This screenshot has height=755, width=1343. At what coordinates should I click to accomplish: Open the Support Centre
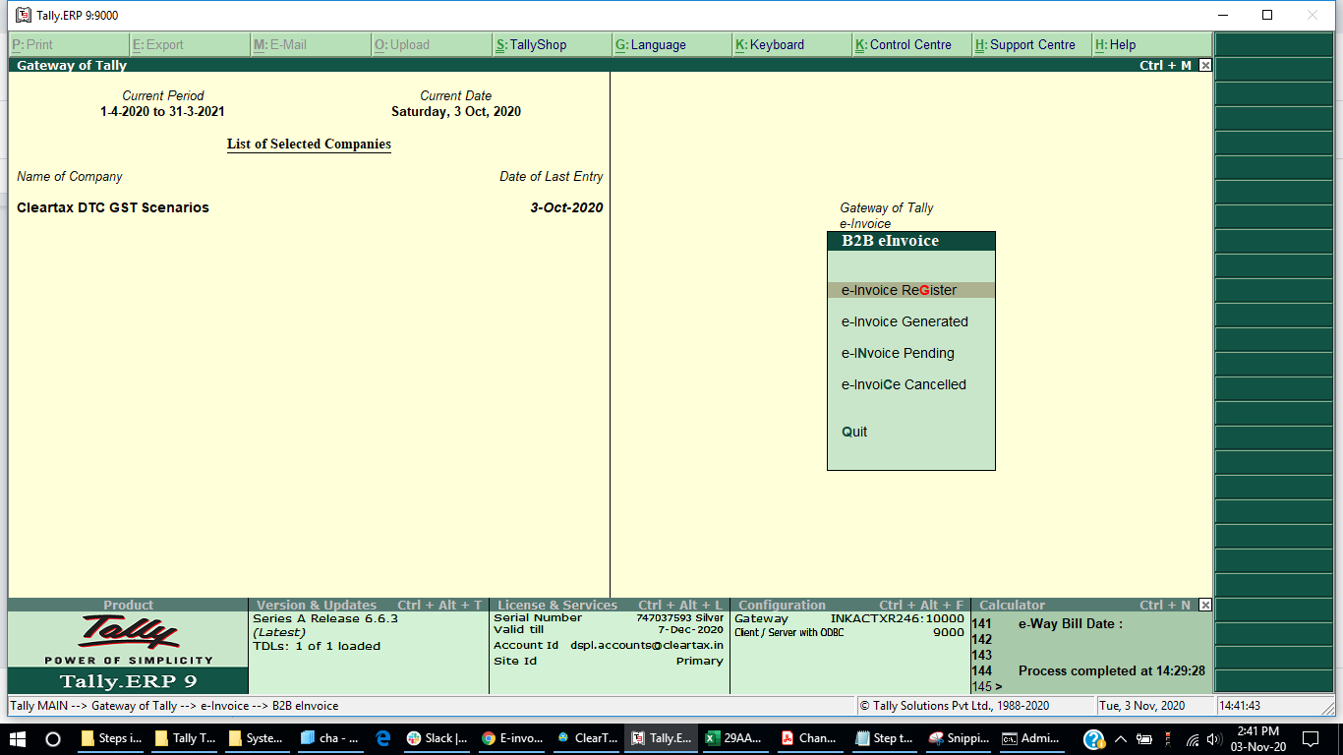pyautogui.click(x=1031, y=44)
